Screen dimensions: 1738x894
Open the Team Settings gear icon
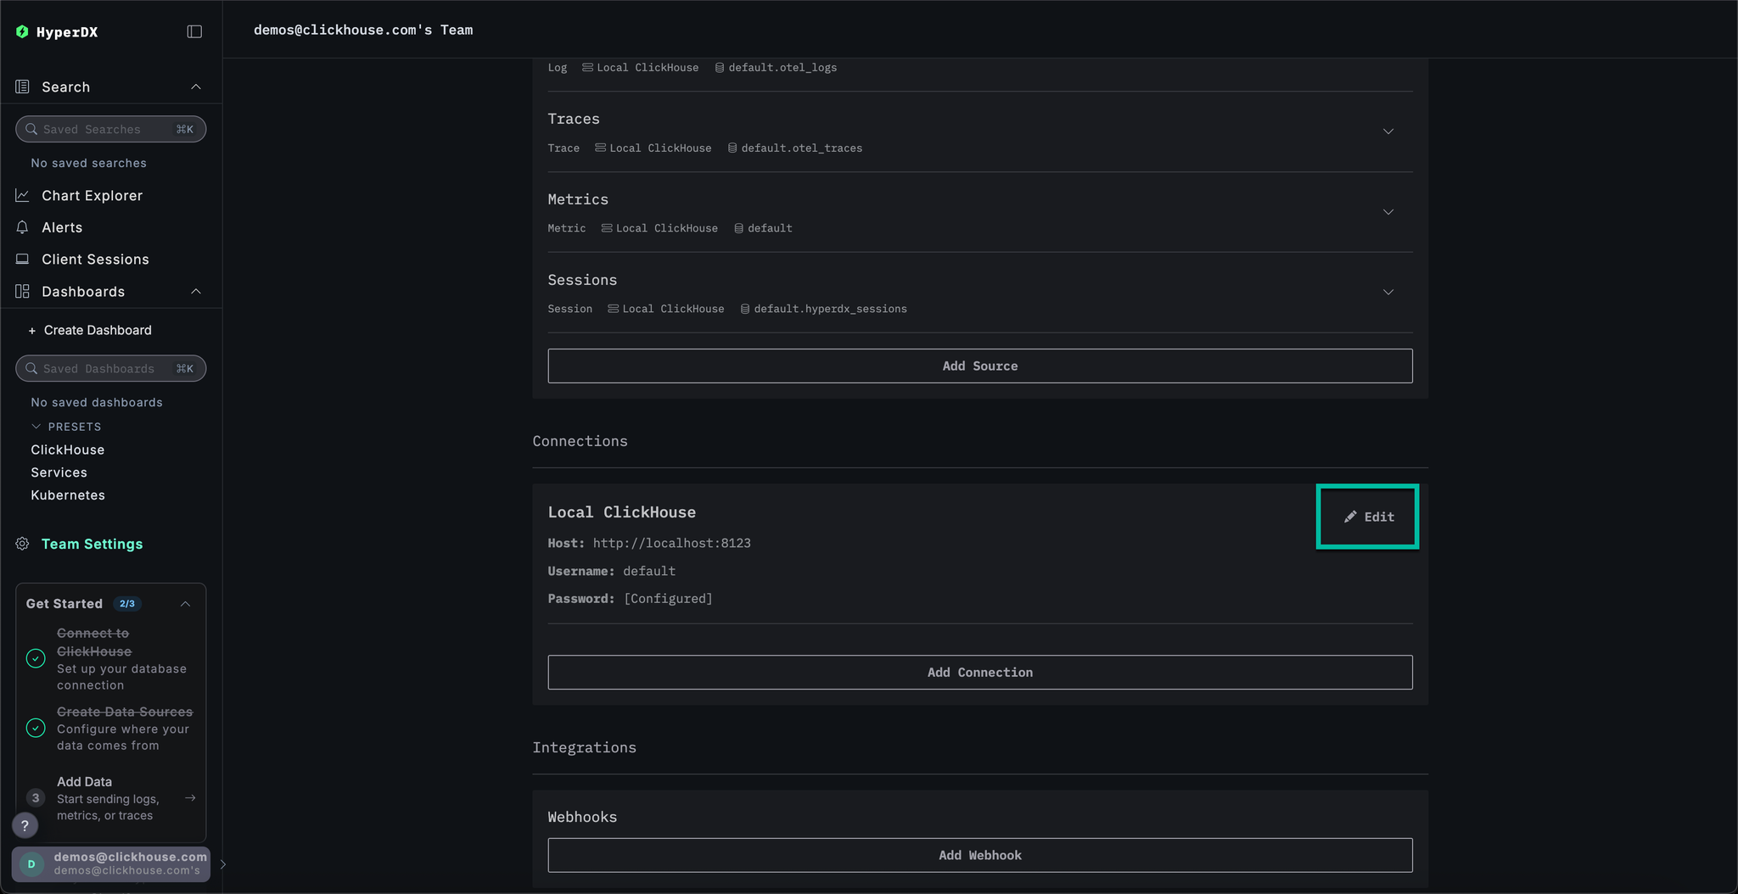point(22,544)
